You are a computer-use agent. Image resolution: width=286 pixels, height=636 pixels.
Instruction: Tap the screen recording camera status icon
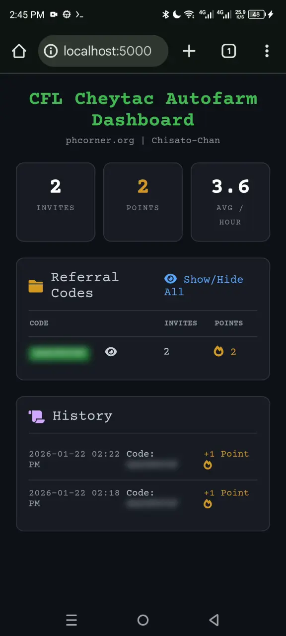pyautogui.click(x=54, y=14)
